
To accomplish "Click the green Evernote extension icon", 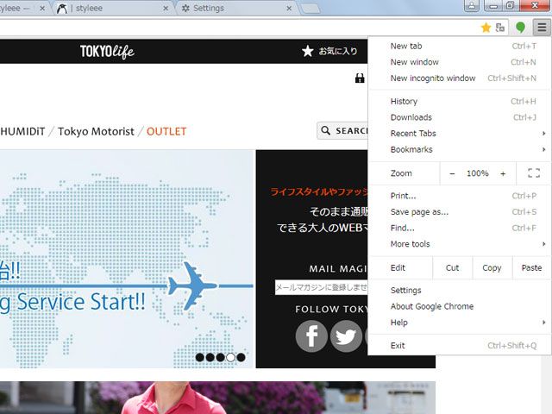I will (521, 28).
